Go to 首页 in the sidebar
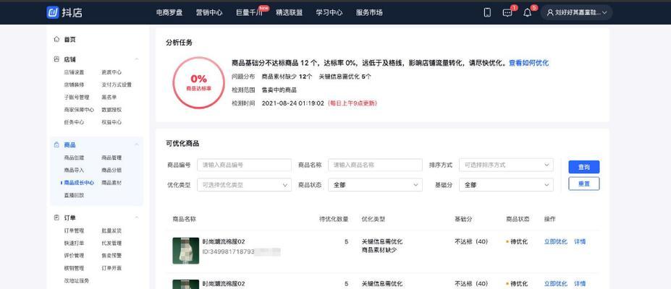This screenshot has height=289, width=671. point(69,39)
